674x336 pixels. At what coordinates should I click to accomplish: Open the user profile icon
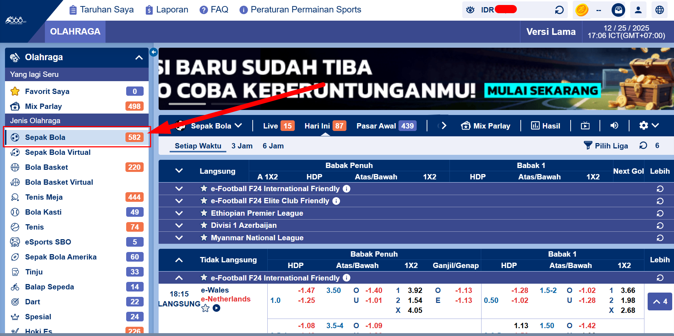[x=638, y=10]
